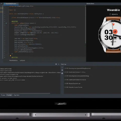Click the stopwatch icon beside the 00:44:14 timer
This screenshot has width=121, height=121.
coord(110,14)
